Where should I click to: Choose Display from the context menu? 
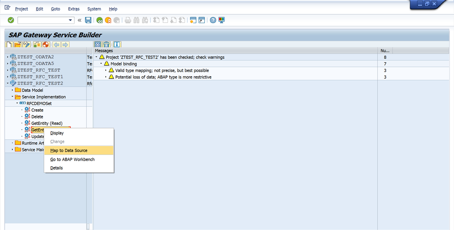(x=79, y=133)
